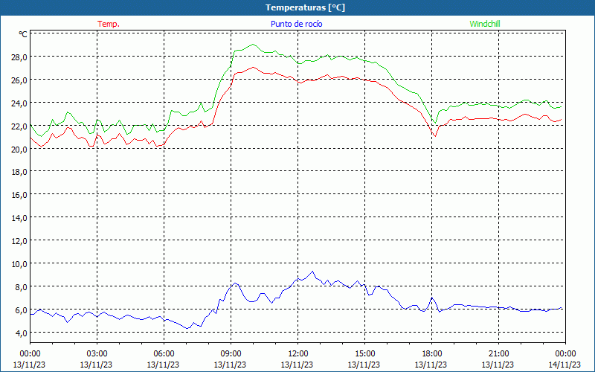595x372 pixels.
Task: Click the Temperaturas [°C] chart title
Action: pos(305,7)
